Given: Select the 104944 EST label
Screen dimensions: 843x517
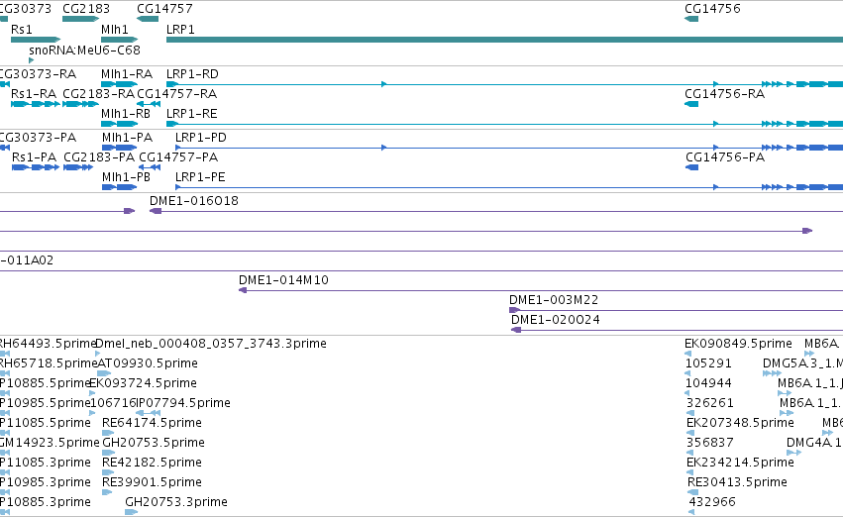Looking at the screenshot, I should [x=708, y=382].
